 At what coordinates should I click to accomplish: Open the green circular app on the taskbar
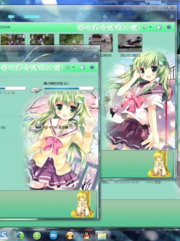[x=37, y=235]
